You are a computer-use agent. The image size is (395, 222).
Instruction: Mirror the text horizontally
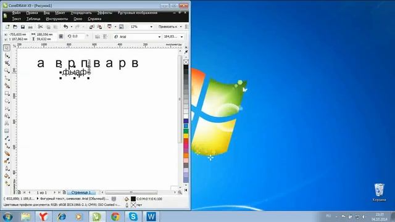click(x=98, y=37)
